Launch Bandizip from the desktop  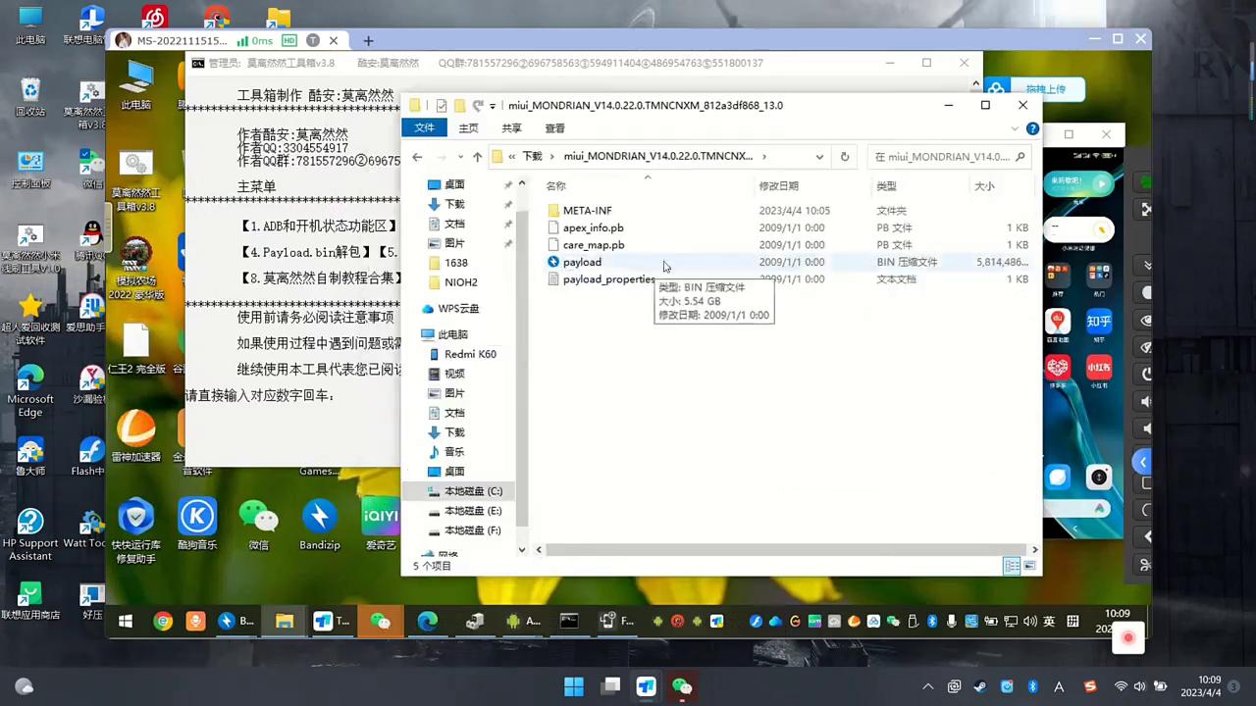coord(319,525)
